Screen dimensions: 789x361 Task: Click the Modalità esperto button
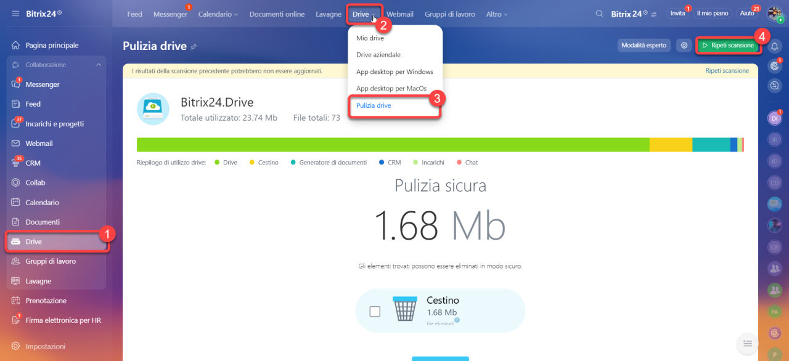pos(644,46)
